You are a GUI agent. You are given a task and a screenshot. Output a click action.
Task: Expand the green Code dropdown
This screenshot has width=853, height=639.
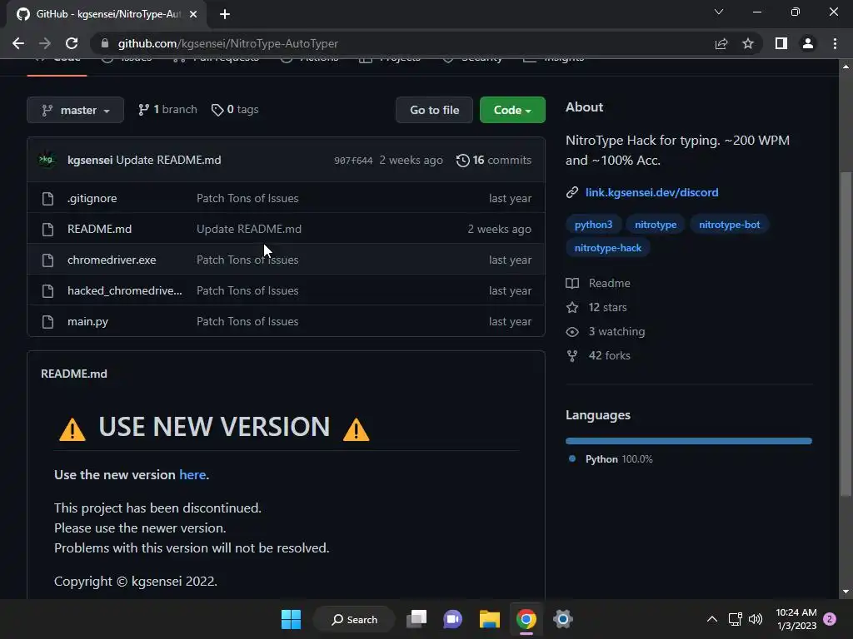pyautogui.click(x=512, y=110)
